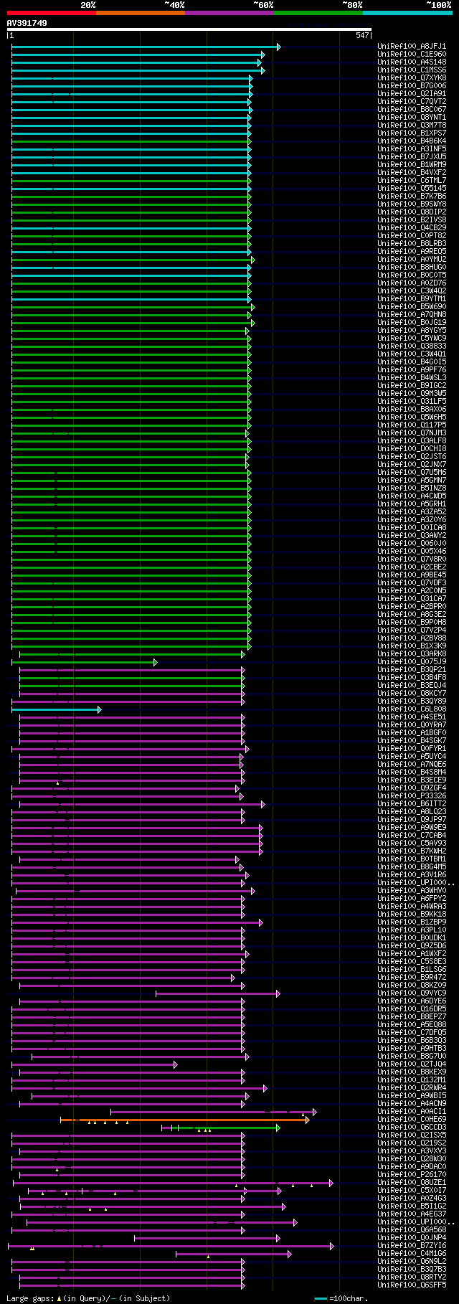Select the query name AV391749
Viewport: 459px width, 1304px height.
click(27, 23)
